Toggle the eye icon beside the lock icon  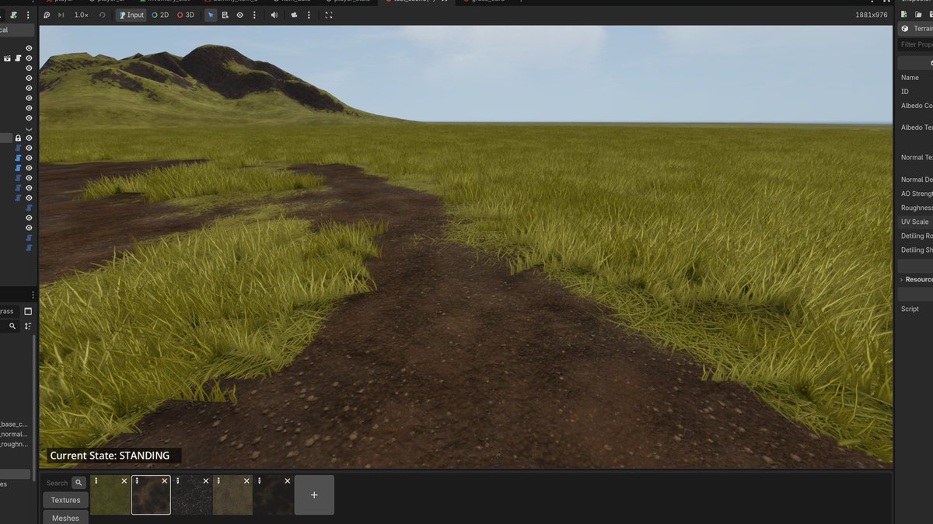pos(29,138)
